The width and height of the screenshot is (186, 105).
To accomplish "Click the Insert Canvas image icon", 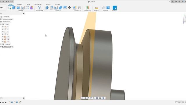I will pos(108,8).
